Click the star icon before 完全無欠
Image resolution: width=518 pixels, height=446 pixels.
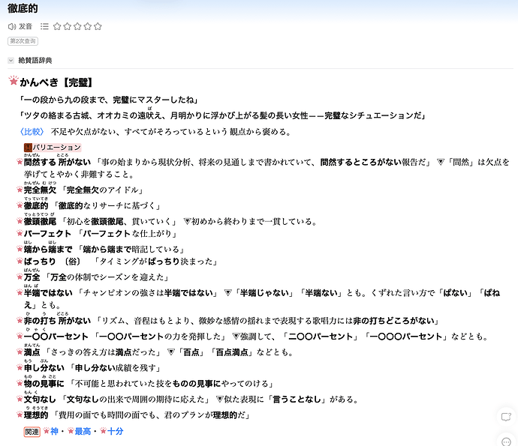coord(20,190)
